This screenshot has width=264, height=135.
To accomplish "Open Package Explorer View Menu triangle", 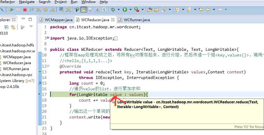I will pos(31,26).
